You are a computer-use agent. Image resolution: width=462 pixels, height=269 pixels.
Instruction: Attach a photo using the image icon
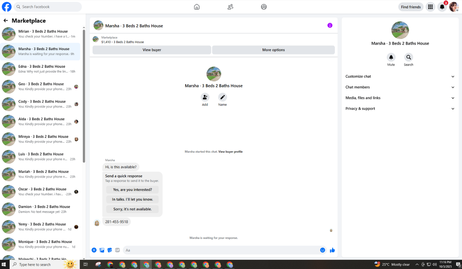pyautogui.click(x=102, y=250)
